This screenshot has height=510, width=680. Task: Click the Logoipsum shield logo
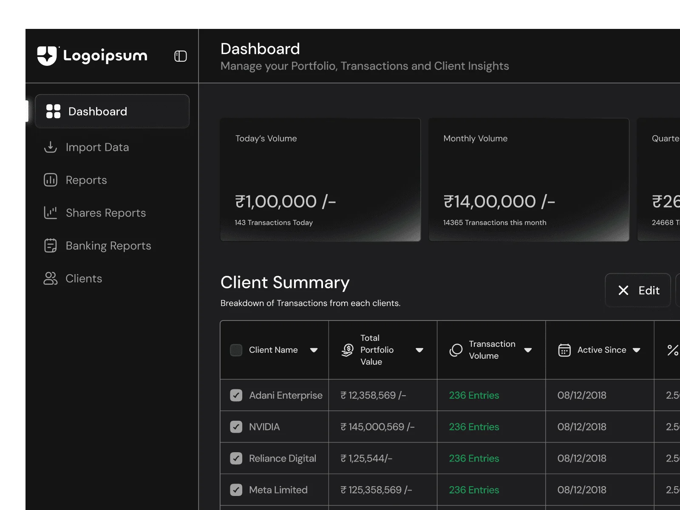pyautogui.click(x=47, y=56)
